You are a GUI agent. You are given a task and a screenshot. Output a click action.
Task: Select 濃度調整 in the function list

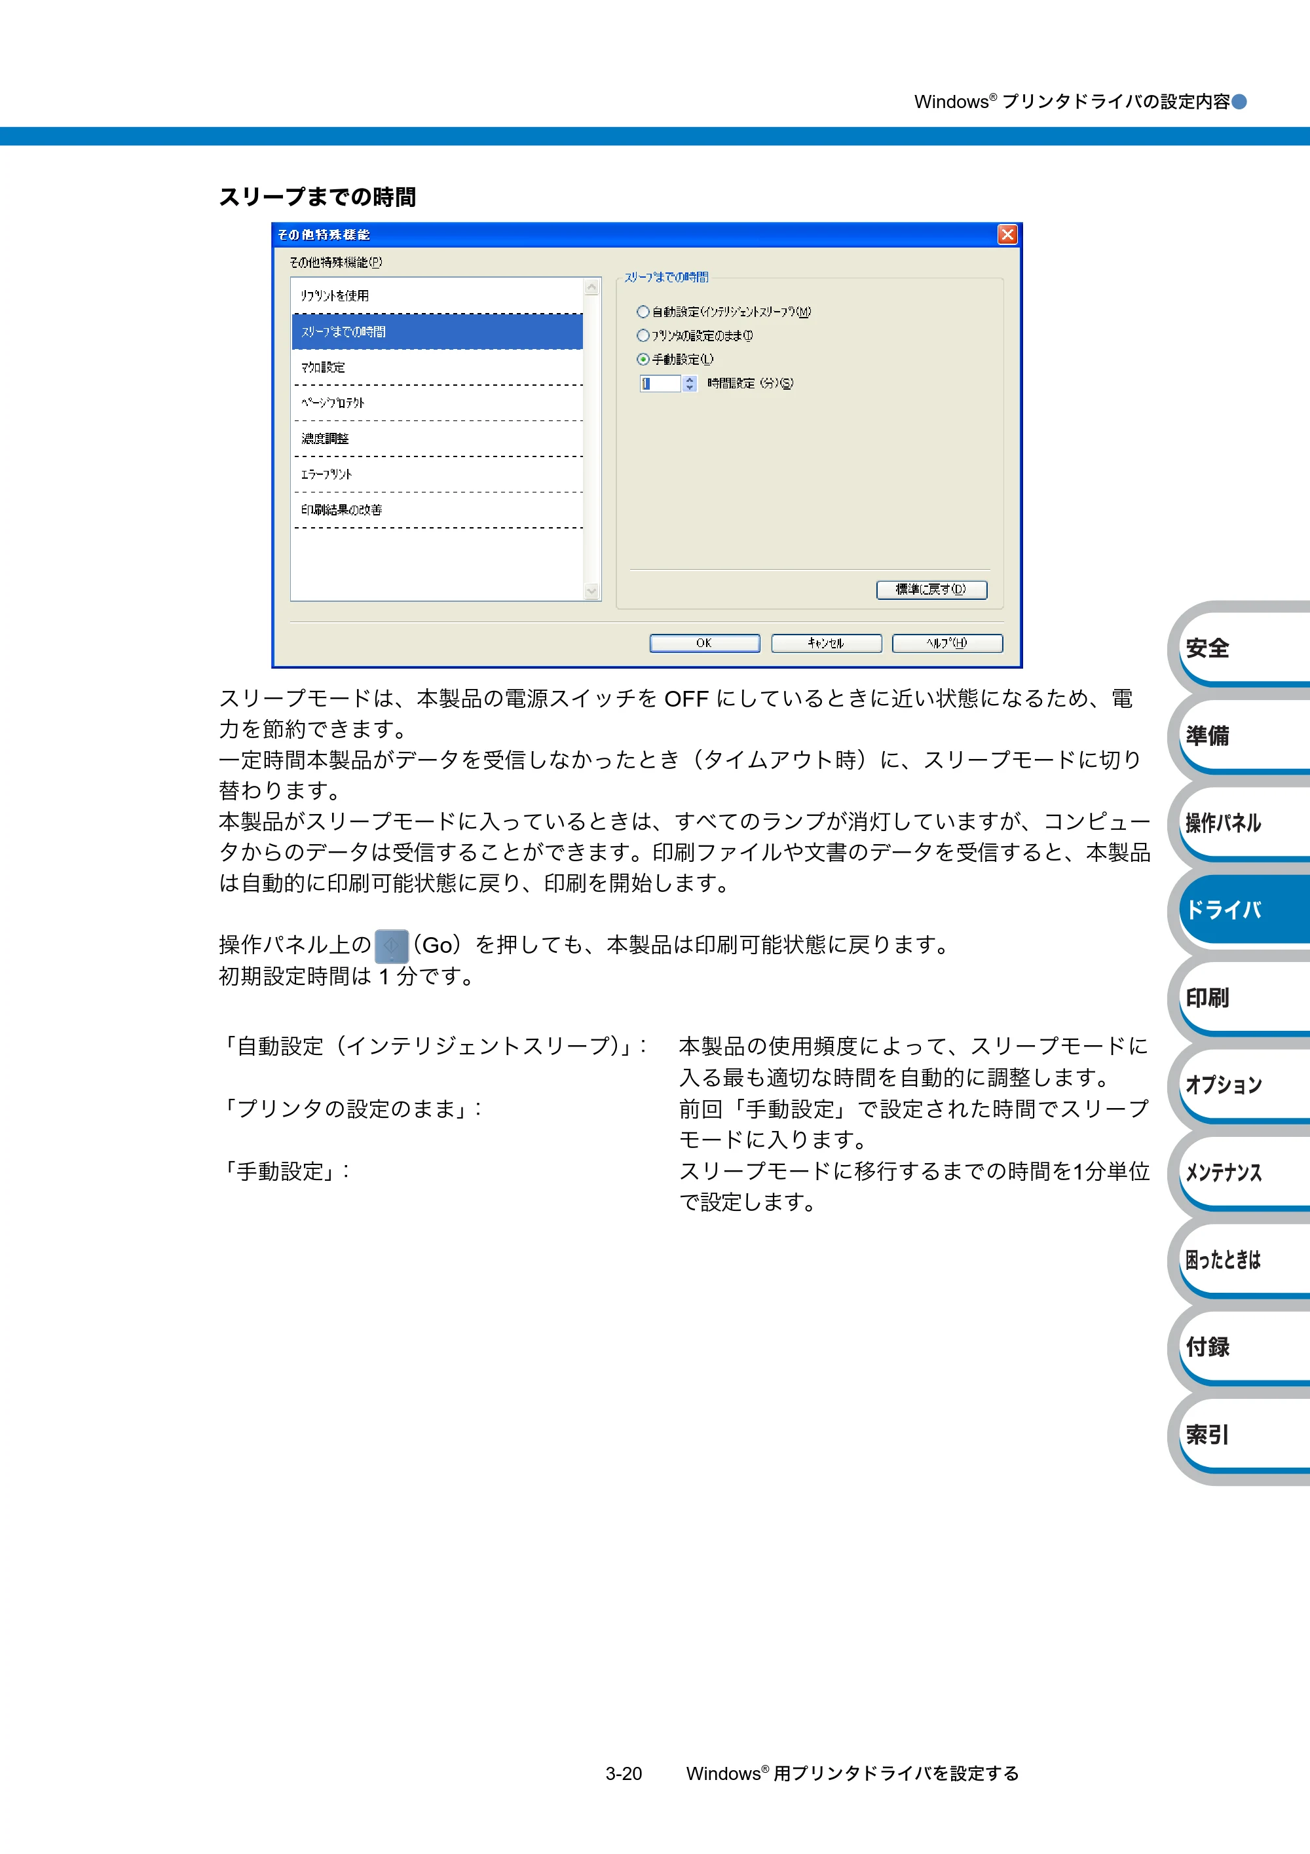437,439
